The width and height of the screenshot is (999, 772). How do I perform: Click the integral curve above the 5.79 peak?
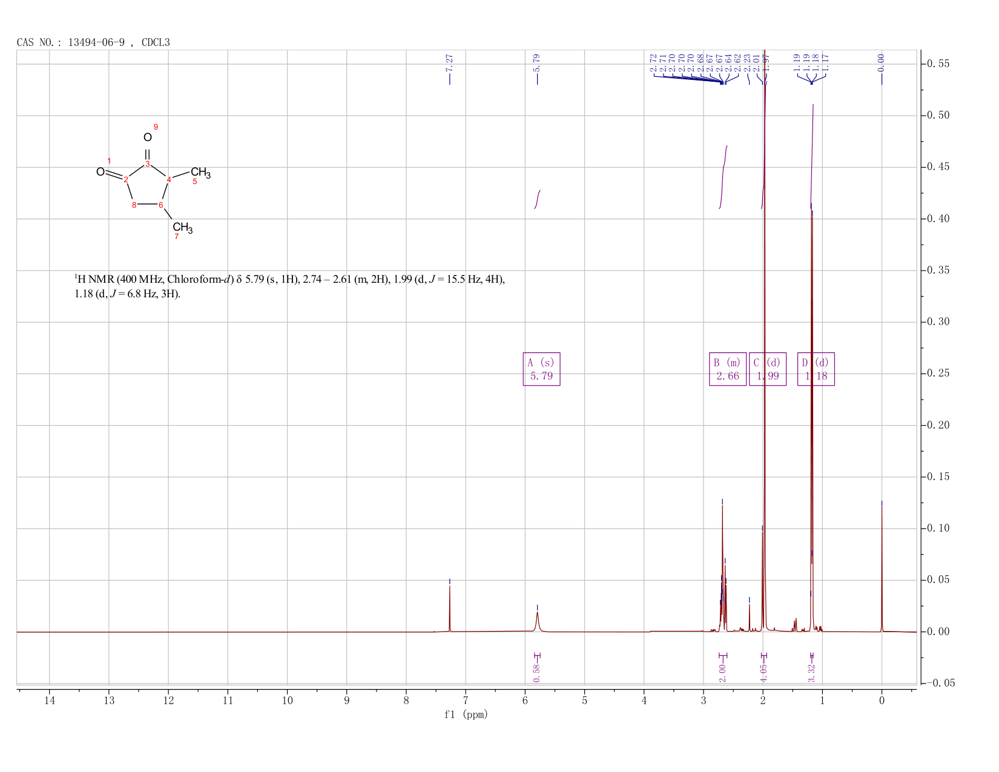537,199
